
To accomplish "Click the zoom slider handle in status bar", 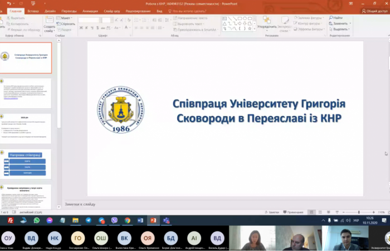I will (x=359, y=212).
